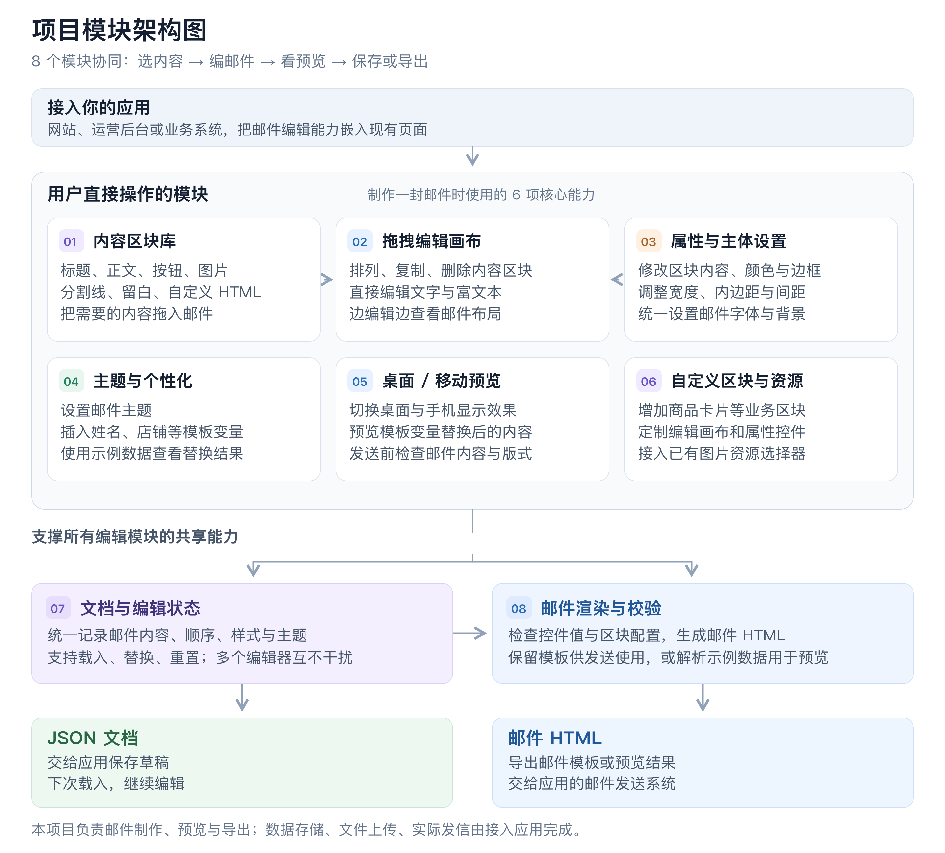Click the line 切换桌面与手机显示效果
Image resolution: width=945 pixels, height=853 pixels.
[x=433, y=410]
